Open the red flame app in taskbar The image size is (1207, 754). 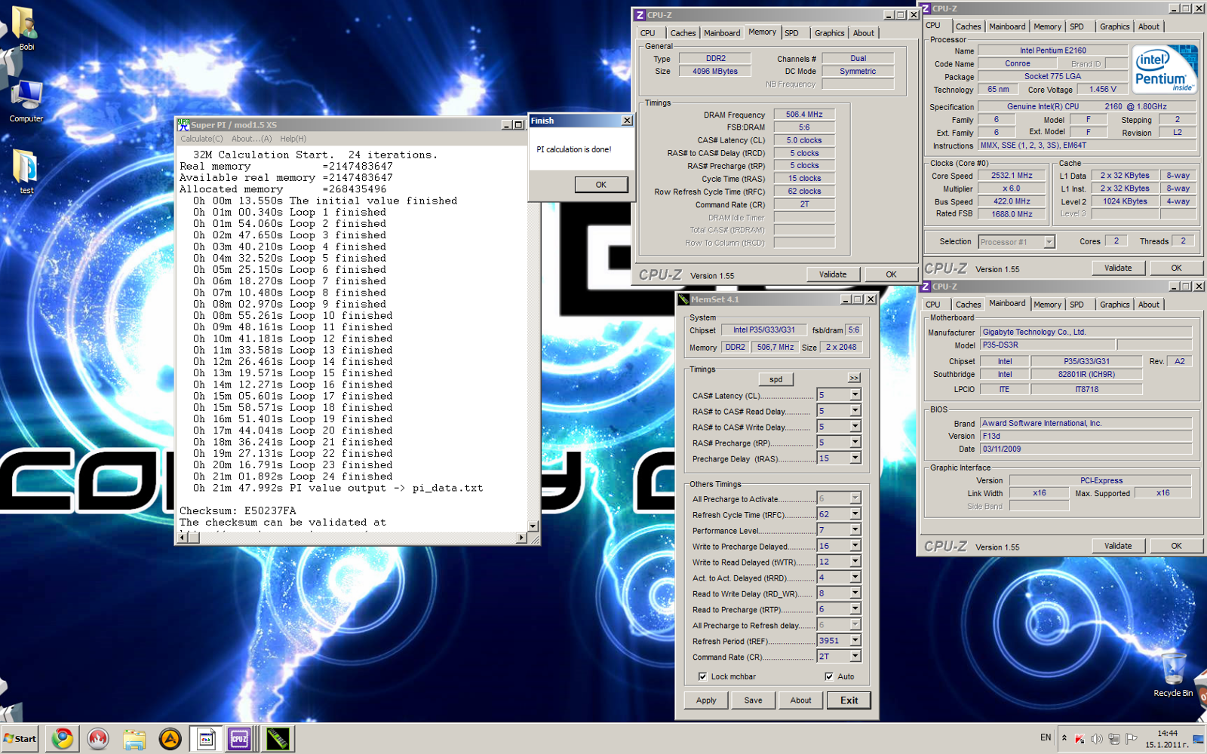point(98,739)
